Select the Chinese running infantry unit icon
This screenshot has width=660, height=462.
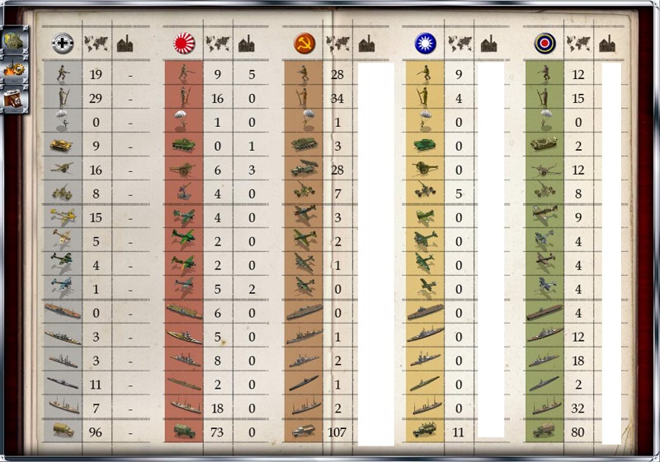click(425, 73)
